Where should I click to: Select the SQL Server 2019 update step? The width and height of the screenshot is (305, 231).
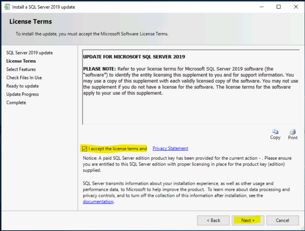[x=29, y=53]
